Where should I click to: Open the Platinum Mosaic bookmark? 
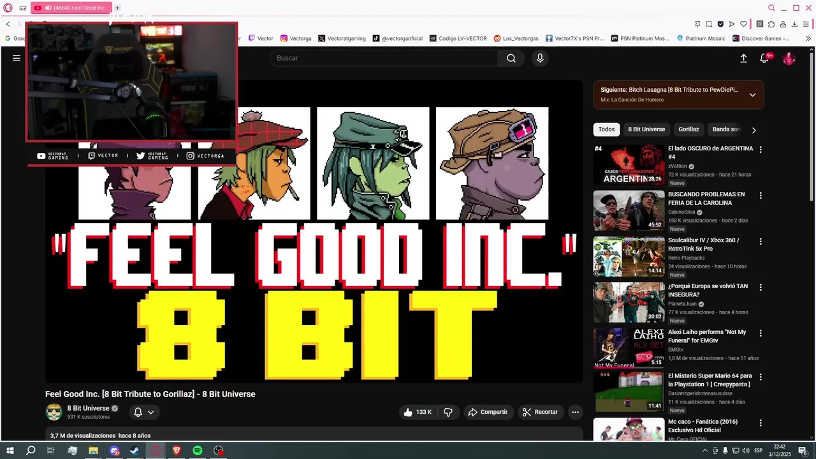point(701,38)
